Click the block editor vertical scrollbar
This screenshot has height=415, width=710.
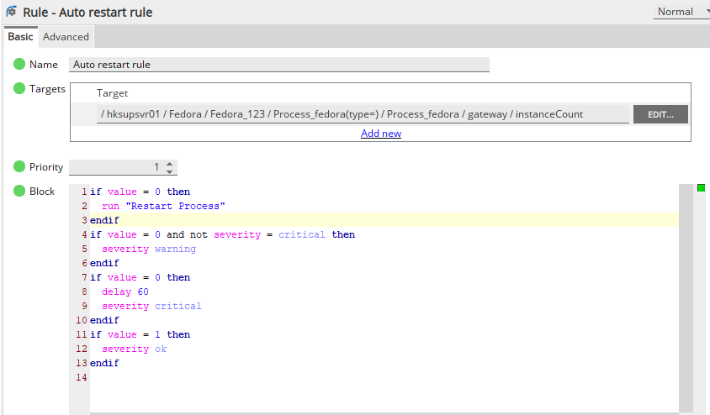(686, 298)
